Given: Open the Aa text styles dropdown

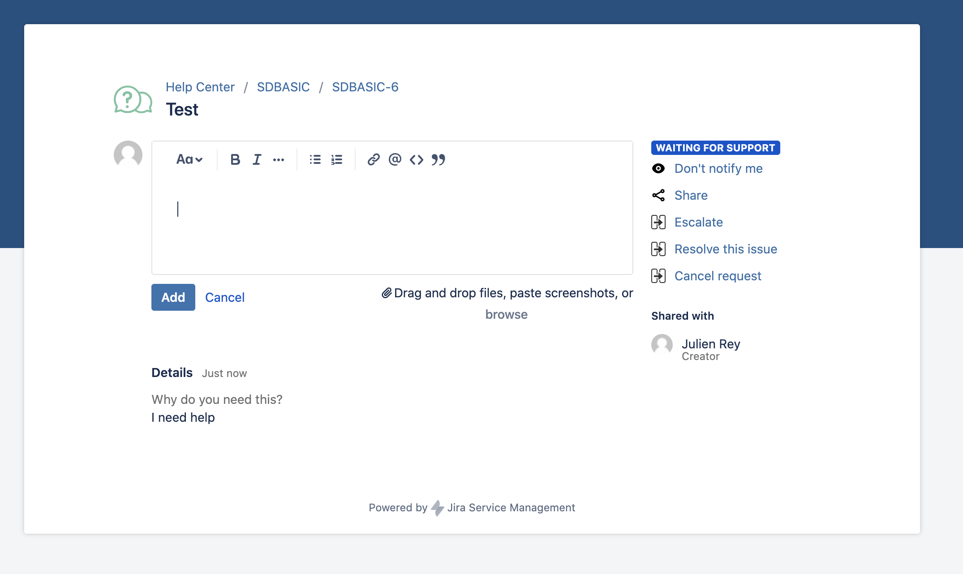Looking at the screenshot, I should pyautogui.click(x=189, y=159).
